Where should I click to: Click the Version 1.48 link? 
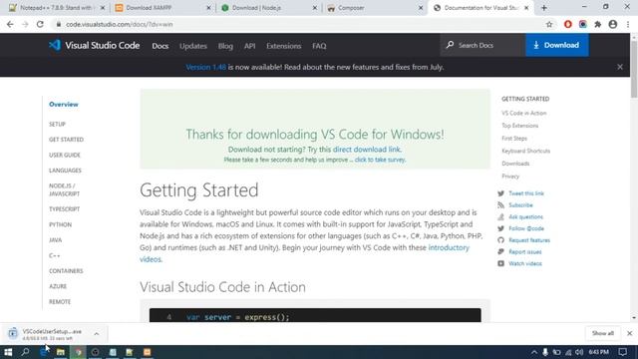206,67
